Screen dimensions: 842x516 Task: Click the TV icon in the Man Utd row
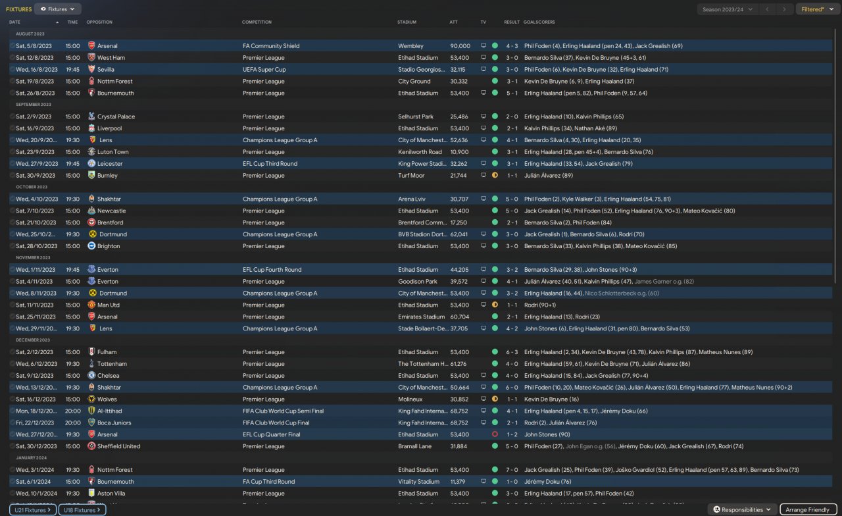pos(483,305)
